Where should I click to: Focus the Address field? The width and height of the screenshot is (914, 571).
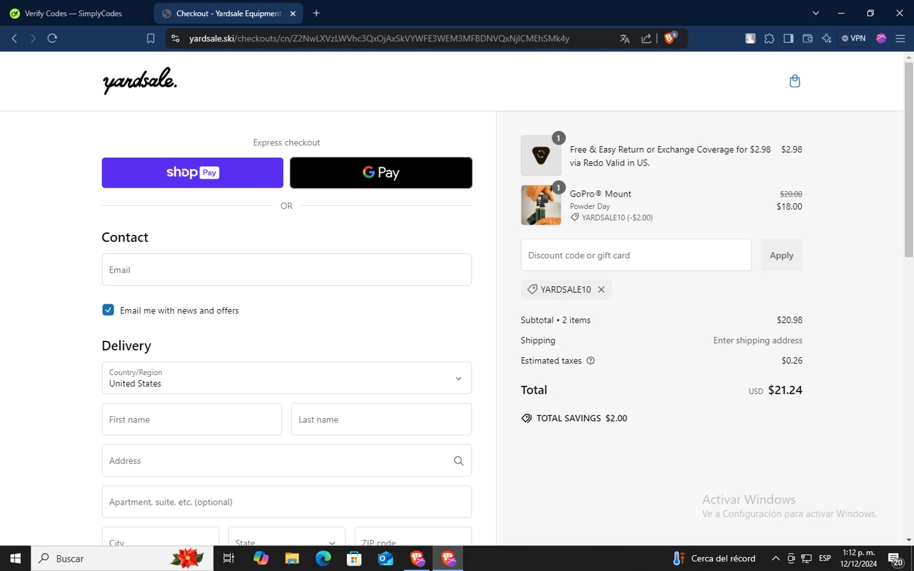pos(286,461)
